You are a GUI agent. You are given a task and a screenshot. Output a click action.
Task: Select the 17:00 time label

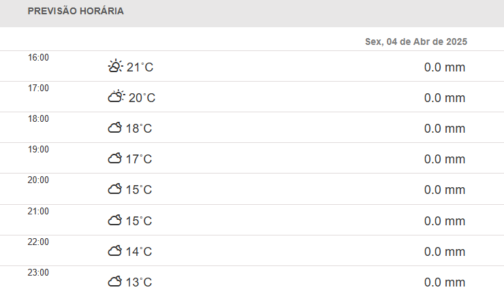(x=38, y=88)
